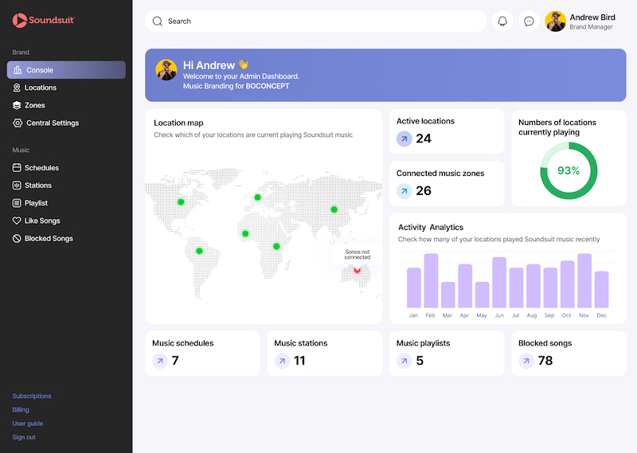Click the notification bell icon
Viewport: 637px width, 453px height.
tap(502, 21)
